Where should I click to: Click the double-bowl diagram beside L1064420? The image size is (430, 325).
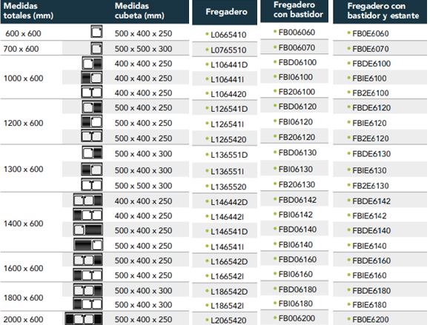tap(92, 93)
